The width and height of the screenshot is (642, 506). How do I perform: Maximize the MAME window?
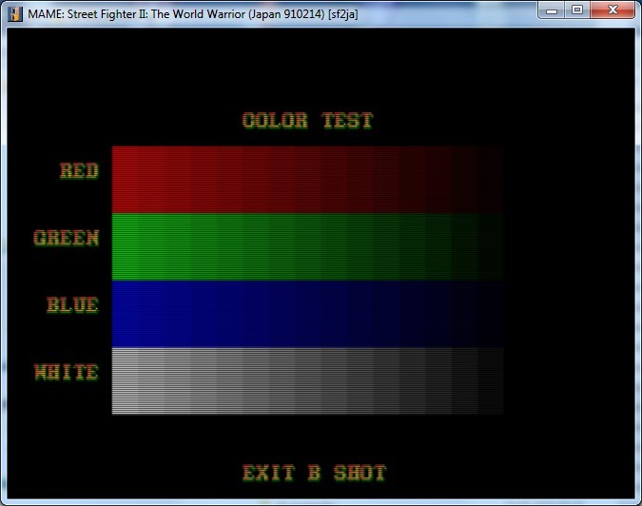577,10
